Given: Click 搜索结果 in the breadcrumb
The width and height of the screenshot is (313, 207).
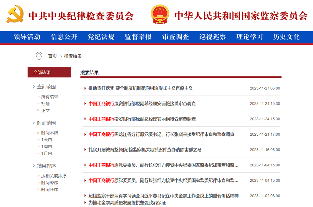Looking at the screenshot, I should (x=73, y=56).
